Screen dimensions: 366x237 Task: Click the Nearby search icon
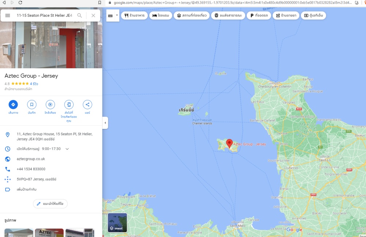click(x=50, y=105)
